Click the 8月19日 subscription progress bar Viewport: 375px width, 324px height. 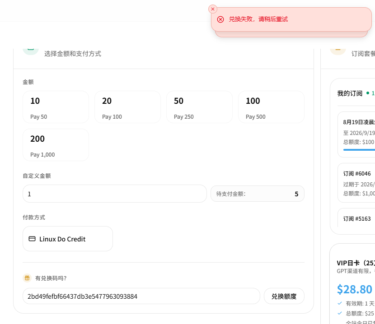coord(359,150)
